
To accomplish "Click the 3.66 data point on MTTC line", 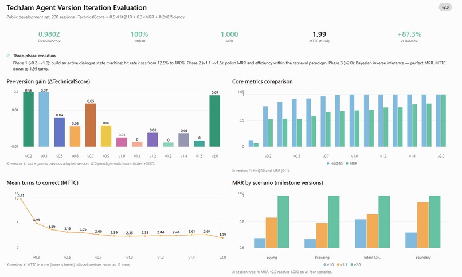I will tap(52, 229).
